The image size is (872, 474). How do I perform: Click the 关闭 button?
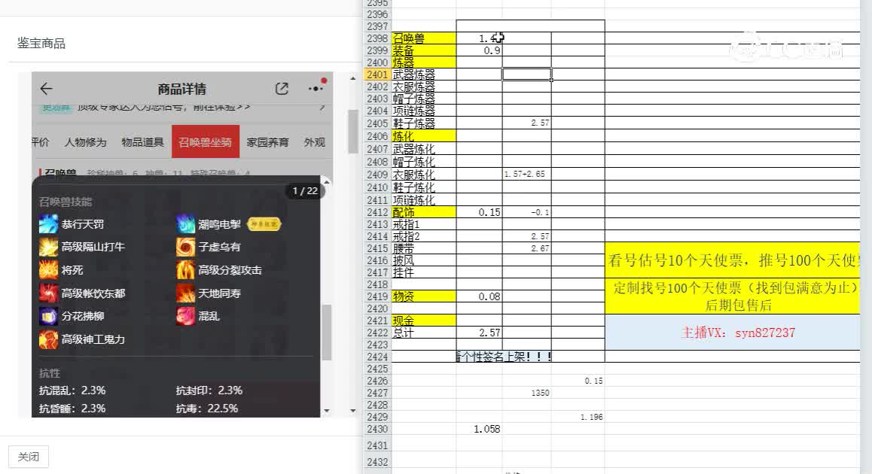coord(28,457)
